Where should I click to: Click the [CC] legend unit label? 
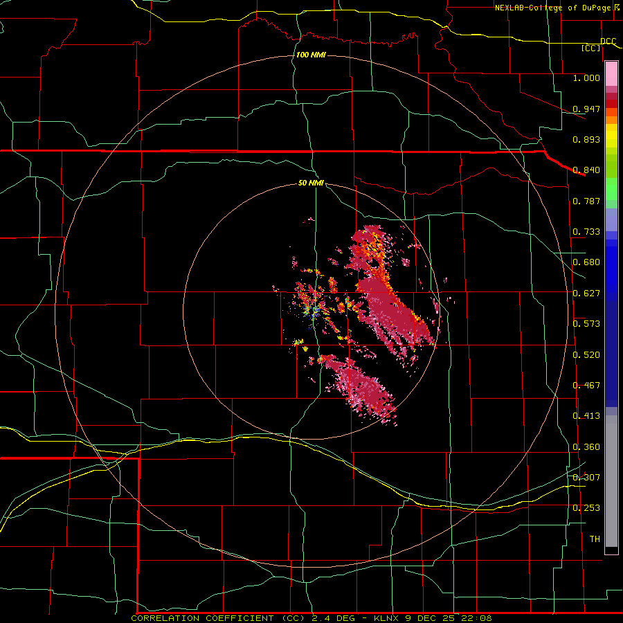tap(591, 48)
